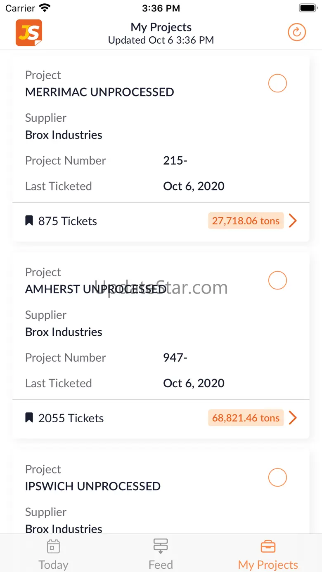Open AMHERST tickets via the chevron arrow
Image resolution: width=322 pixels, height=572 pixels.
[293, 418]
